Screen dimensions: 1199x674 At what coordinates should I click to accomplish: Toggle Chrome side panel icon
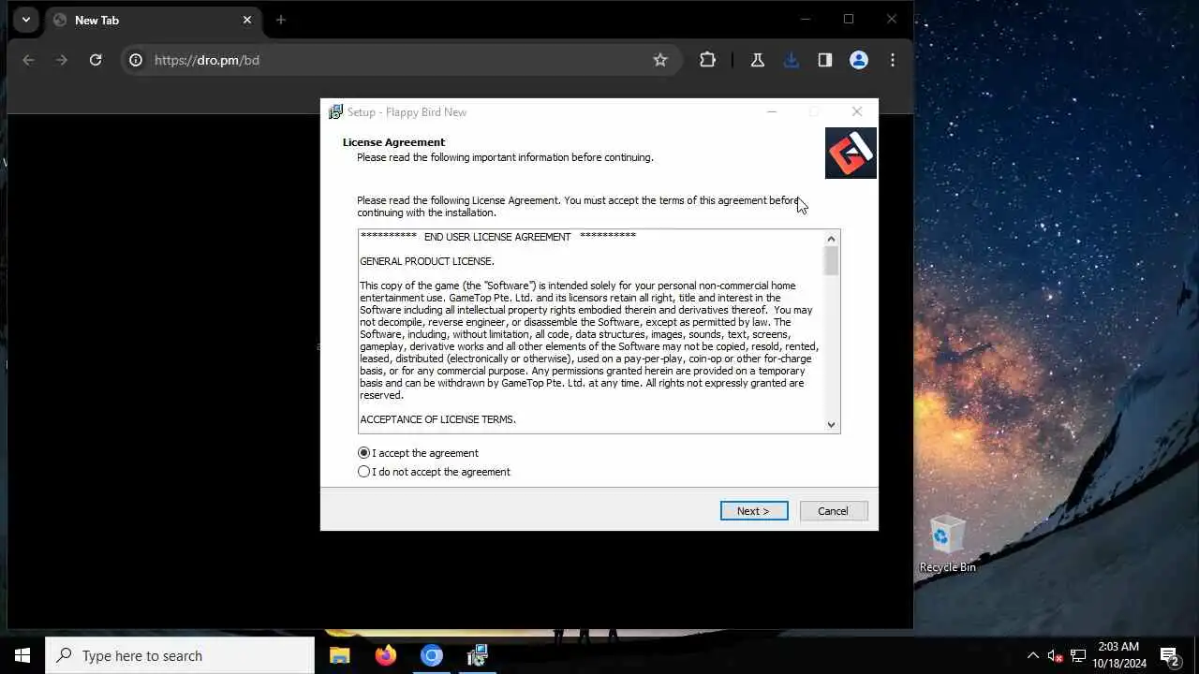click(x=824, y=60)
